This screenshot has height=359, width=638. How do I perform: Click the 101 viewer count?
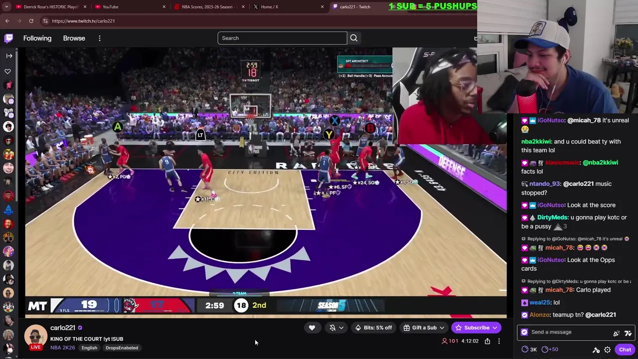tap(450, 341)
